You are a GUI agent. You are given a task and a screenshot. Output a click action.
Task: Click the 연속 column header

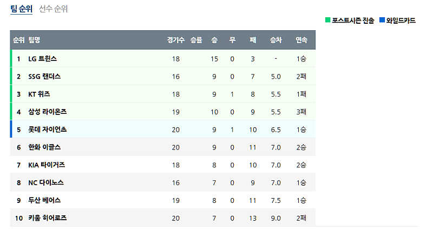[x=301, y=40]
